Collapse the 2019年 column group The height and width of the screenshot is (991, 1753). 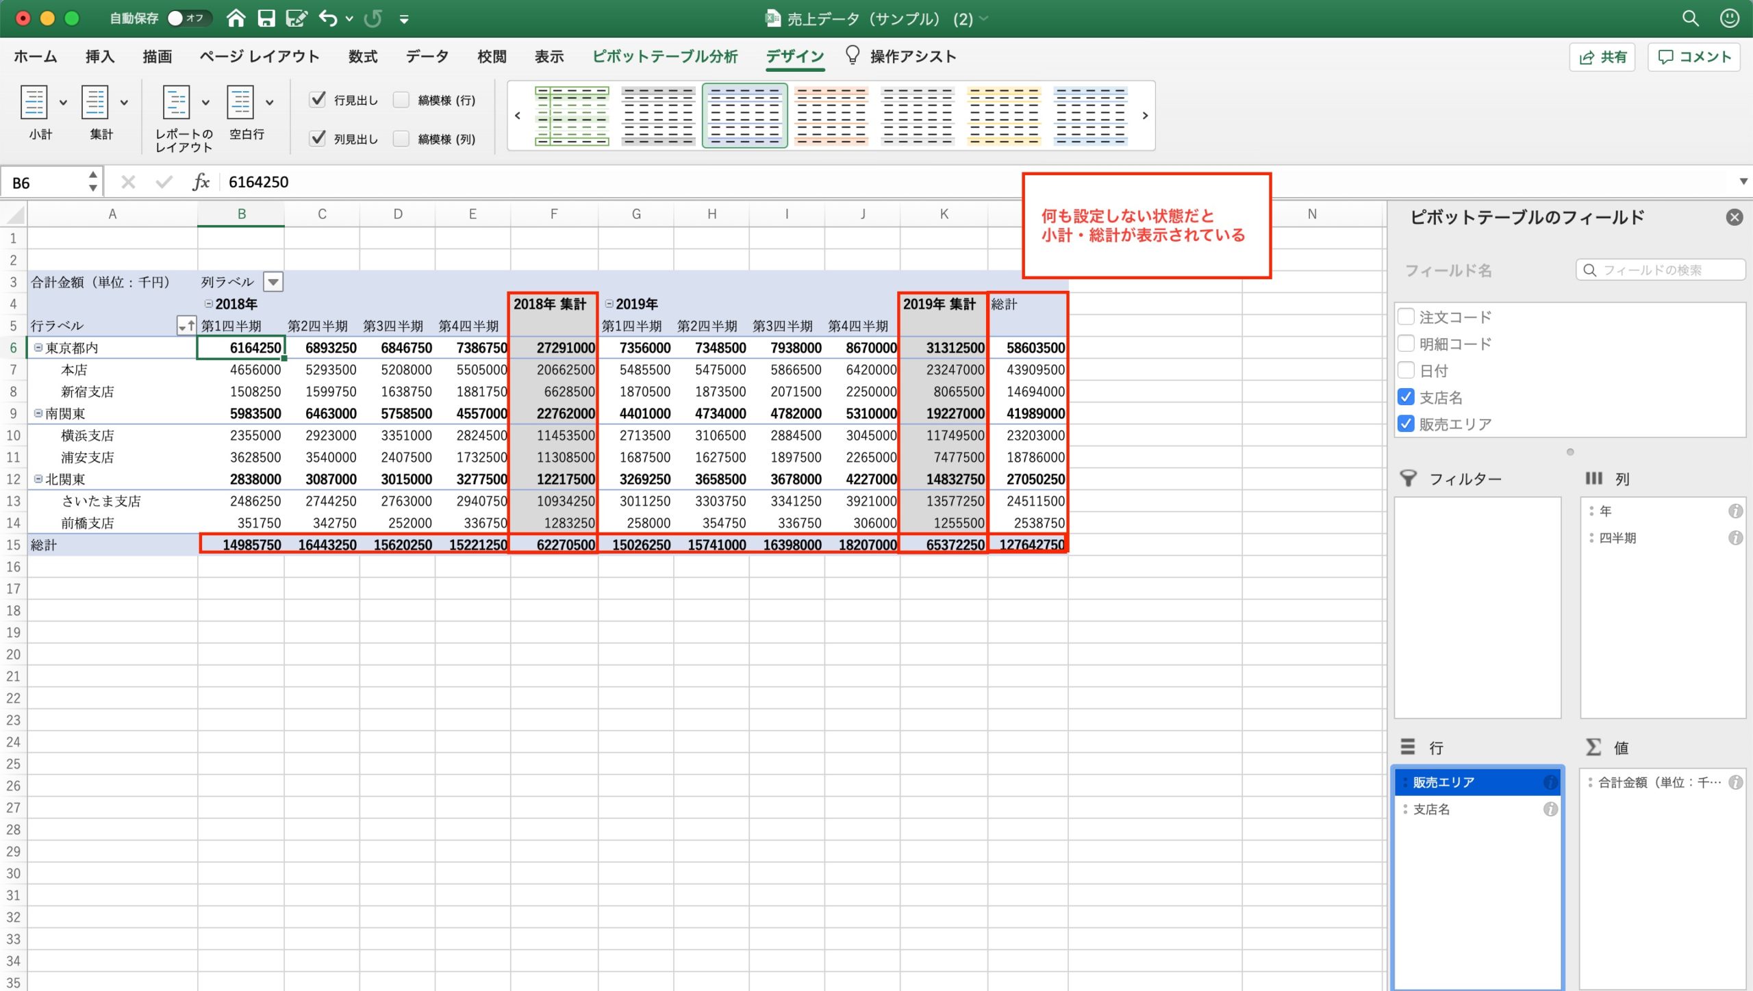pyautogui.click(x=609, y=304)
